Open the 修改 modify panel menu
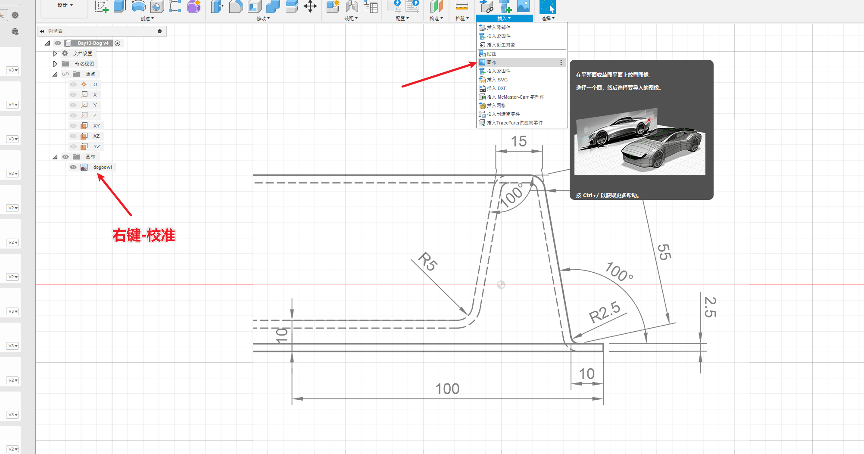This screenshot has height=454, width=864. click(262, 19)
